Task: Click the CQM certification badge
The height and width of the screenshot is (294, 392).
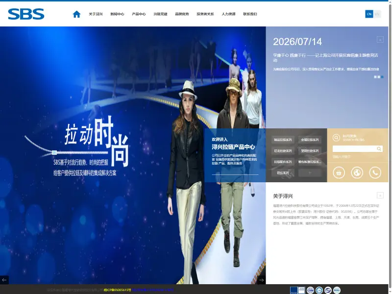Action: click(x=310, y=290)
